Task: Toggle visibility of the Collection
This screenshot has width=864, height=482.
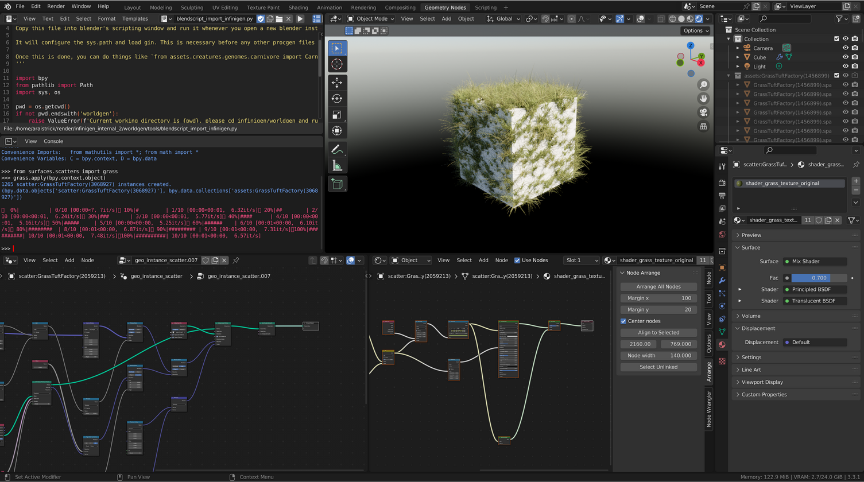Action: pos(845,39)
